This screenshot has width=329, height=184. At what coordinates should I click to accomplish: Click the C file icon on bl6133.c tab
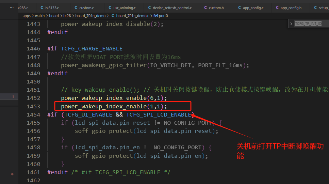[x=42, y=8]
